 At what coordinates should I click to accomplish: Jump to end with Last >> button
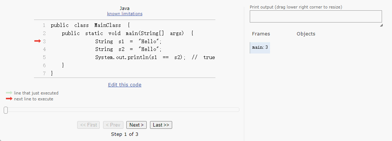click(161, 125)
